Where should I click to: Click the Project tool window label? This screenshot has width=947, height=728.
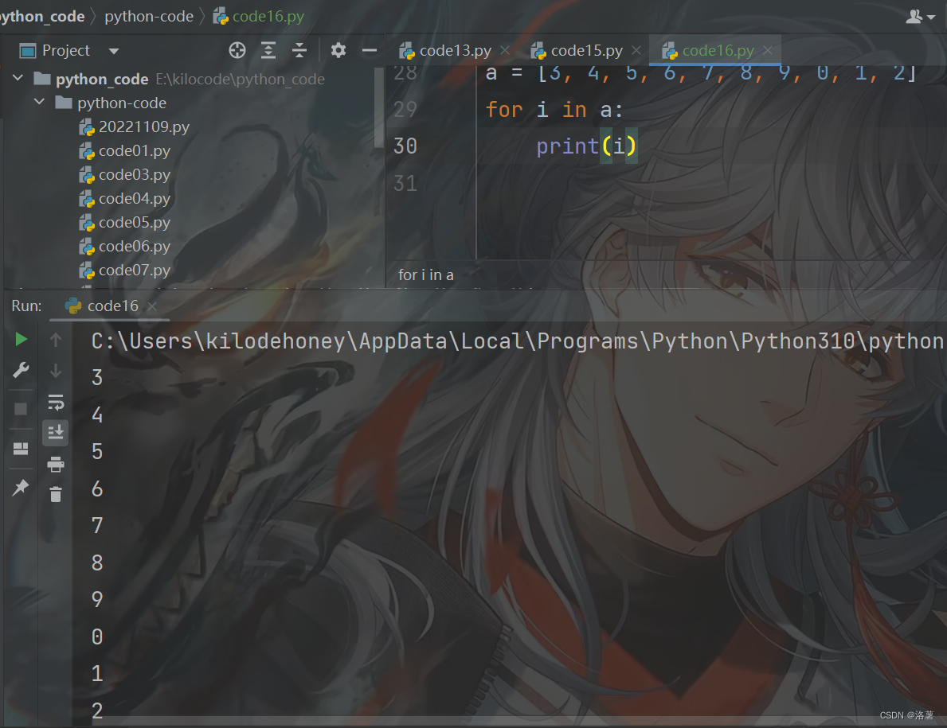[x=66, y=51]
